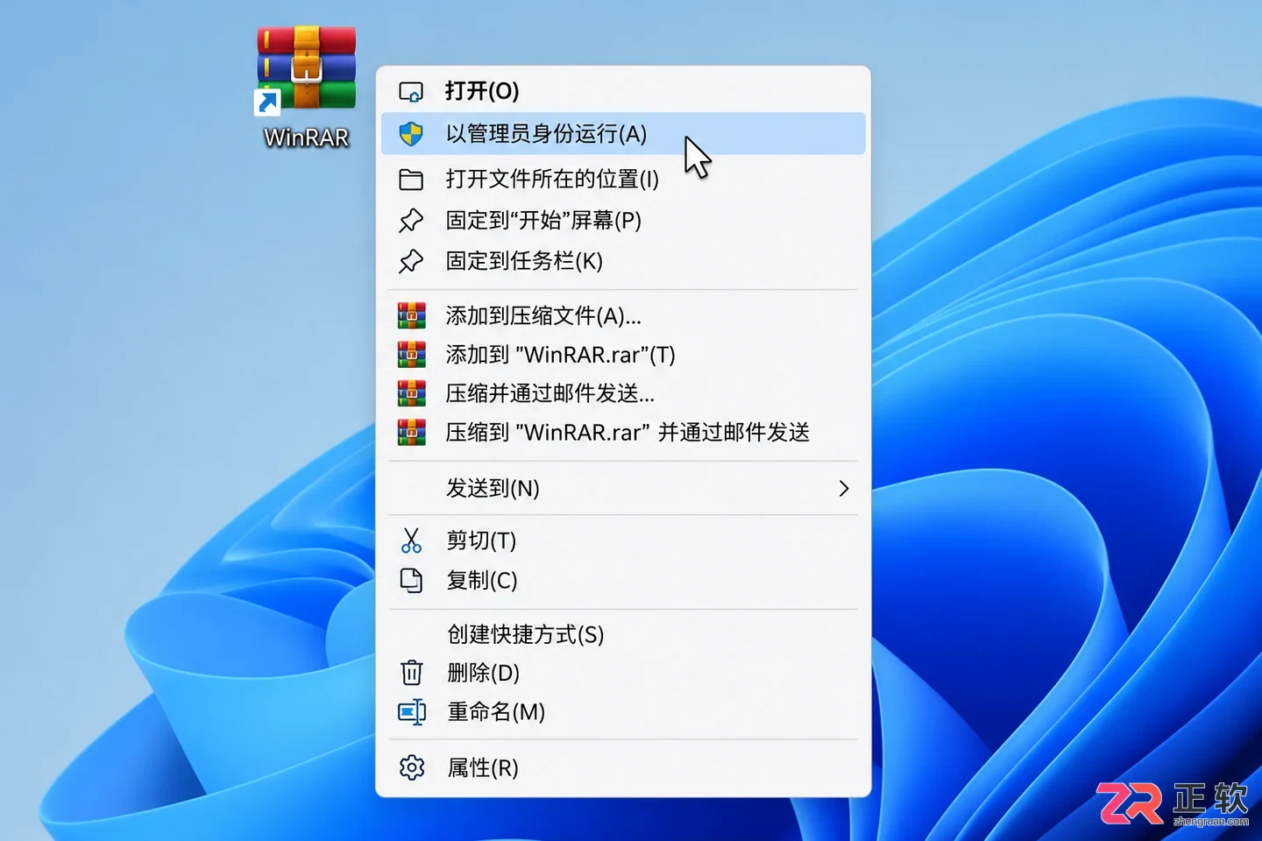Image resolution: width=1262 pixels, height=841 pixels.
Task: Click WinRAR icon beside 压缩到 "WinRAR.rar" 并通过邮件发送
Action: coord(411,433)
